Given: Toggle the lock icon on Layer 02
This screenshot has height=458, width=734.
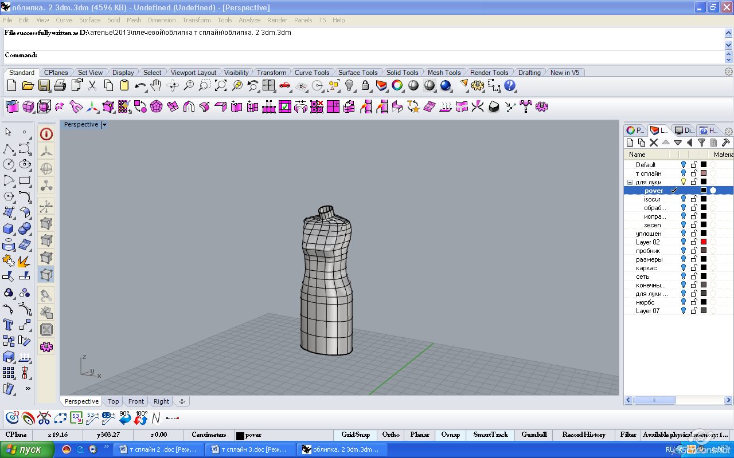Looking at the screenshot, I should click(694, 242).
